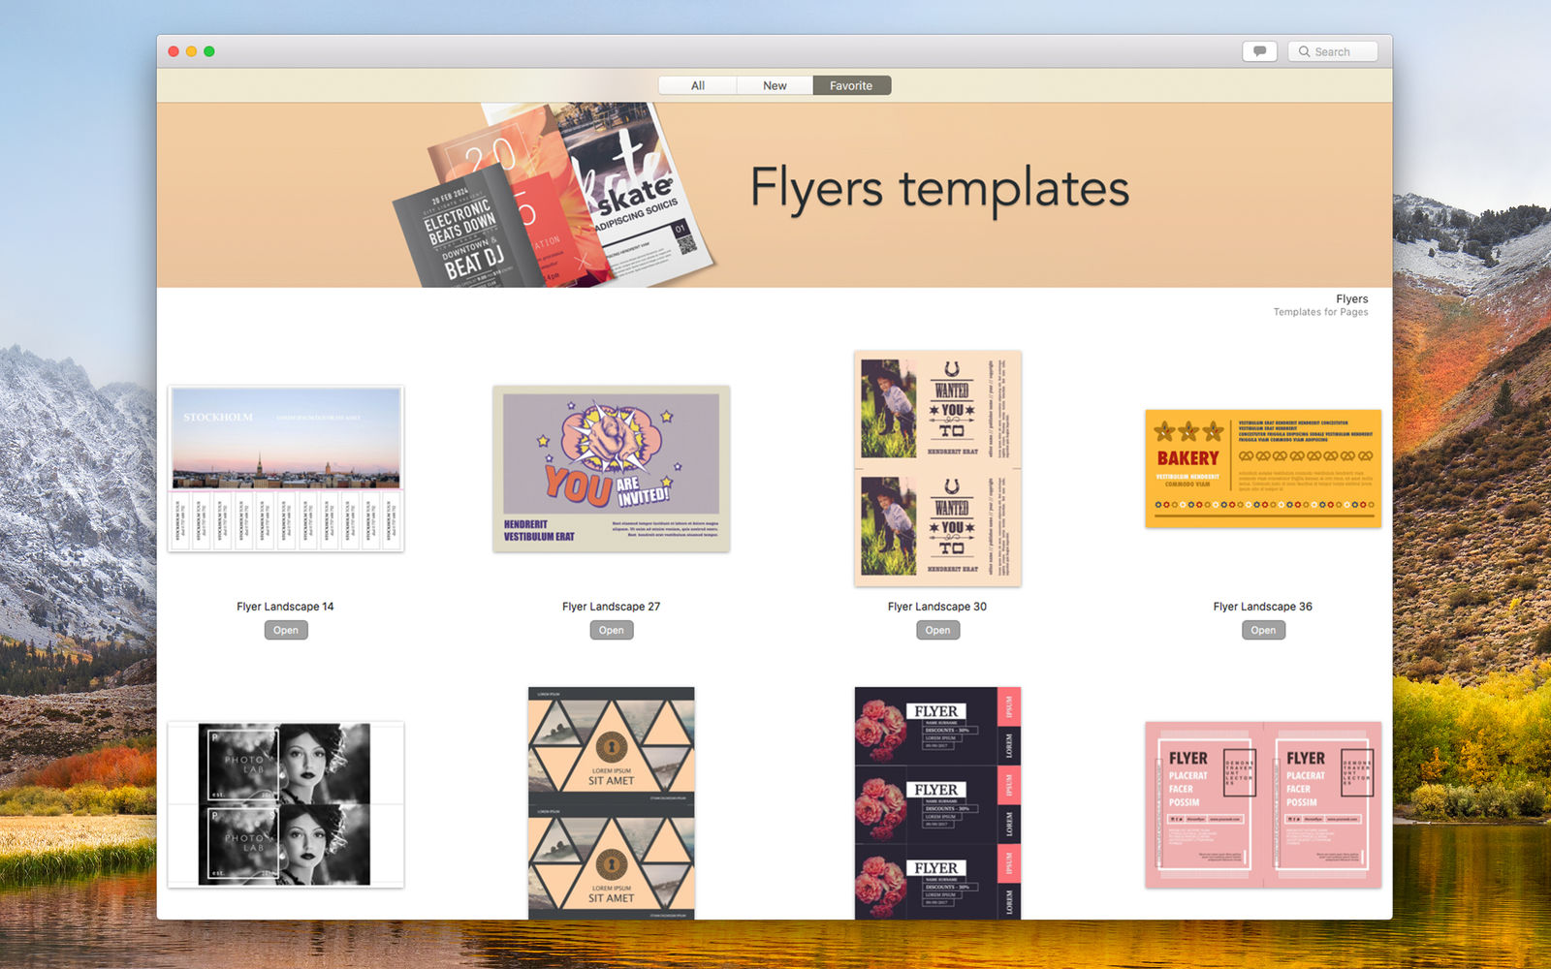Select the Photo Lab black-and-white thumbnail
This screenshot has width=1551, height=969.
point(286,804)
